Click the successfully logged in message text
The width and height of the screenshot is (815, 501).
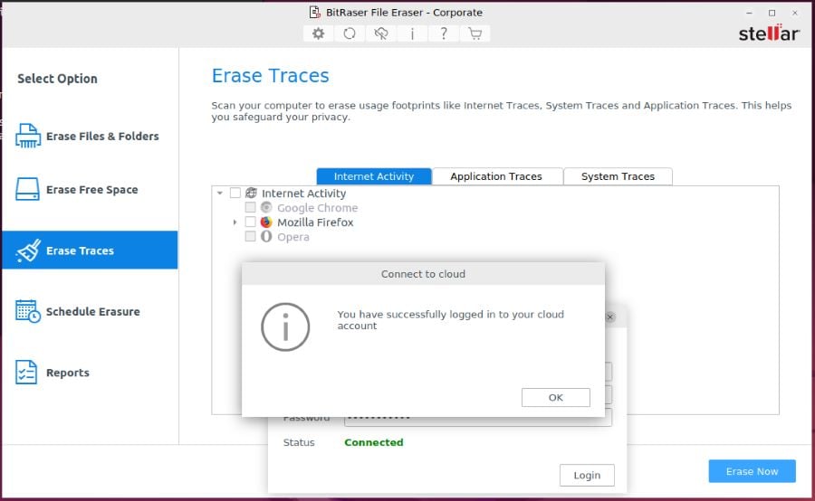450,320
